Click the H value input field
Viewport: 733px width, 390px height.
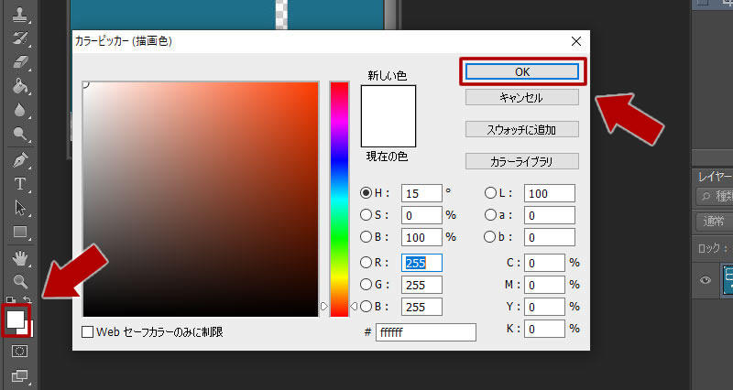(421, 193)
